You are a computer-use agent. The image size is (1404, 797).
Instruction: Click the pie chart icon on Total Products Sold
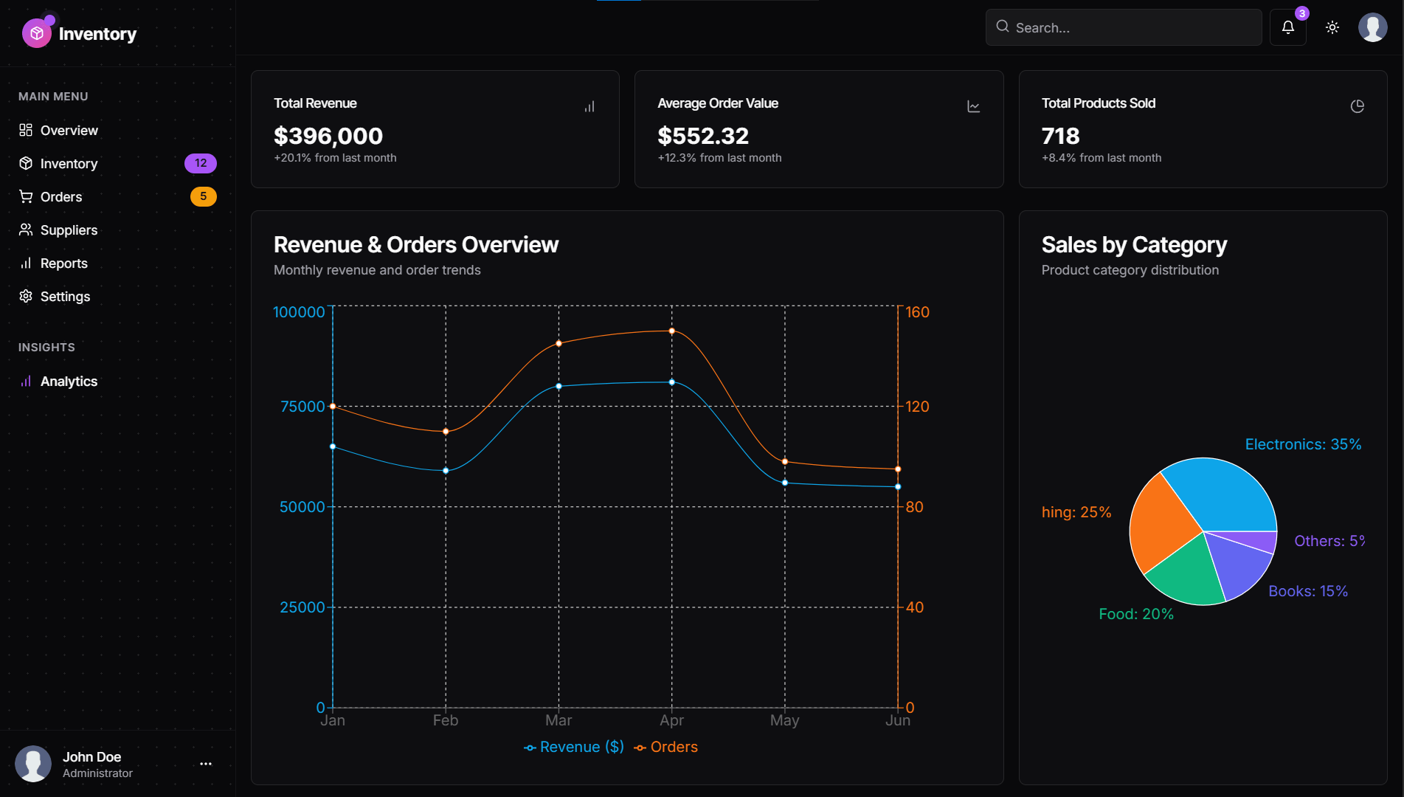[x=1358, y=106]
